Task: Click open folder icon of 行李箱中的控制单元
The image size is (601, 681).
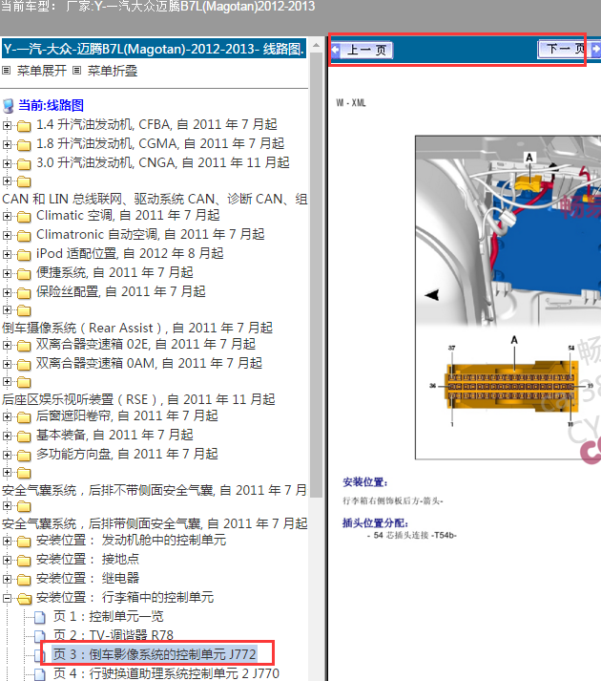Action: tap(24, 599)
